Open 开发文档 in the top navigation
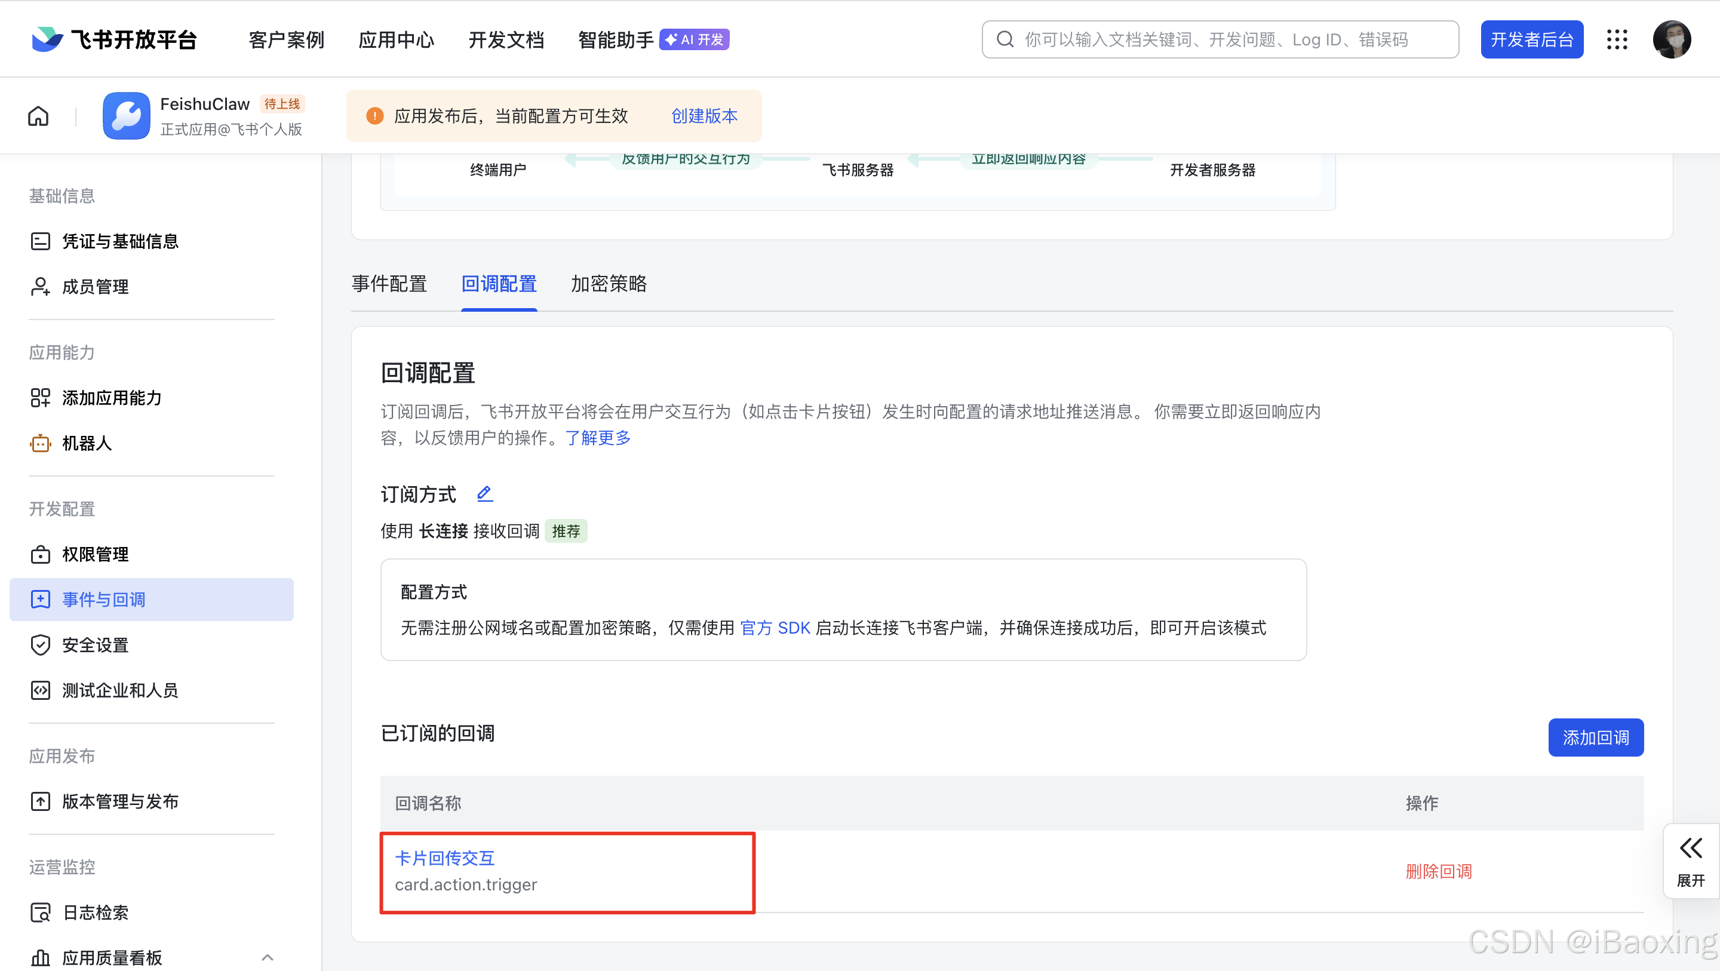Viewport: 1720px width, 971px height. click(506, 39)
